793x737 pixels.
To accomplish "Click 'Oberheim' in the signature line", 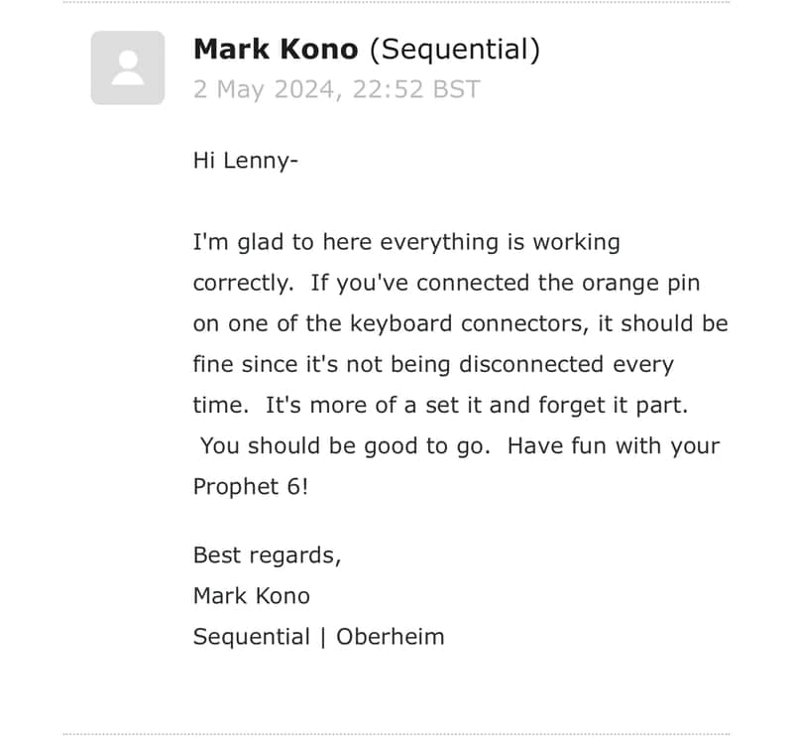I will coord(391,637).
